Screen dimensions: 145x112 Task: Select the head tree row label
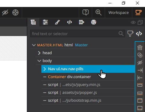tap(47, 53)
